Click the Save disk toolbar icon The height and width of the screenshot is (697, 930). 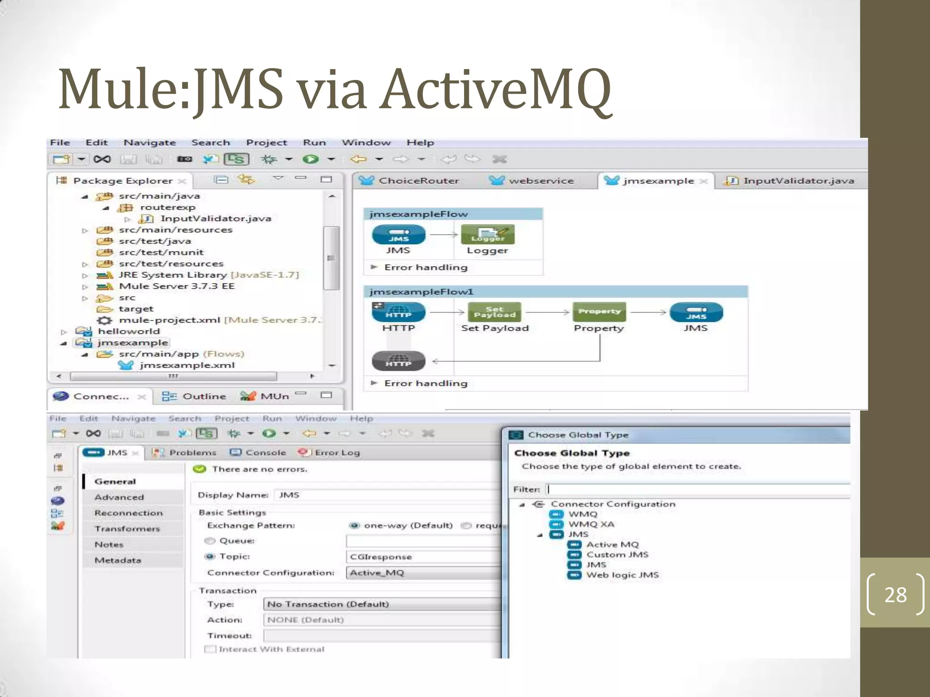[128, 159]
